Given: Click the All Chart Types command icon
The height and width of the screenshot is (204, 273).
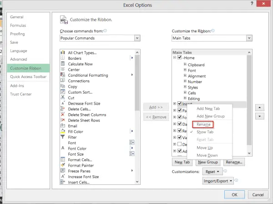Looking at the screenshot, I should click(x=63, y=52).
